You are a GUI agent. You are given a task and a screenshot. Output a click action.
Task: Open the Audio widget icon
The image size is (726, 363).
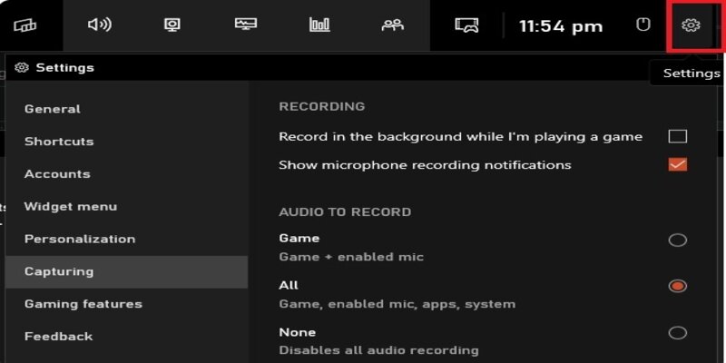pos(100,25)
